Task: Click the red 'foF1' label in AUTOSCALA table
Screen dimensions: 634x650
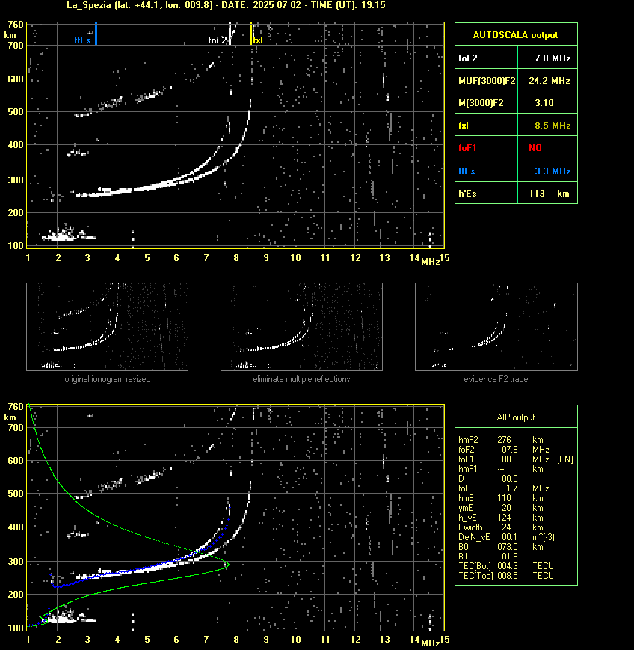Action: 467,148
